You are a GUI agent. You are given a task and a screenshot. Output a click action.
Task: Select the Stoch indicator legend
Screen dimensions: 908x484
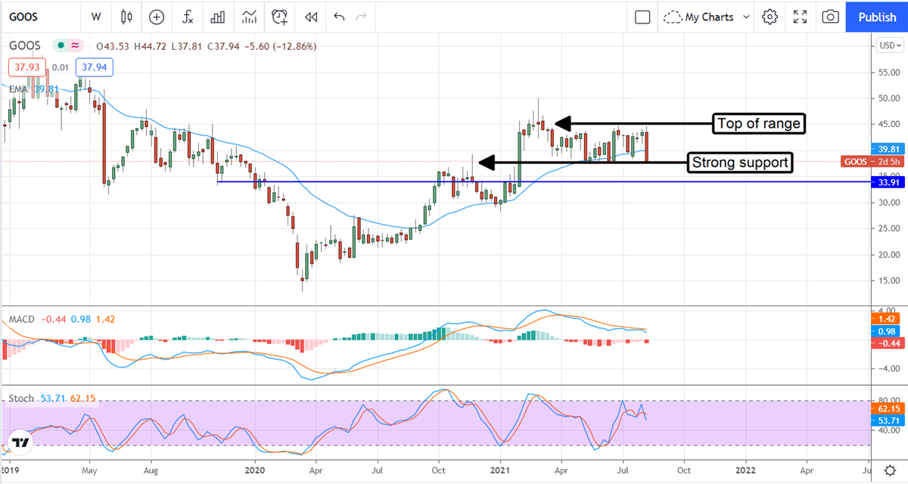21,399
